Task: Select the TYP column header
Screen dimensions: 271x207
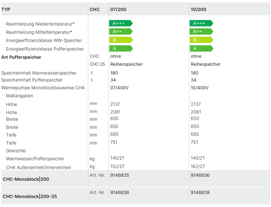Action: point(6,9)
